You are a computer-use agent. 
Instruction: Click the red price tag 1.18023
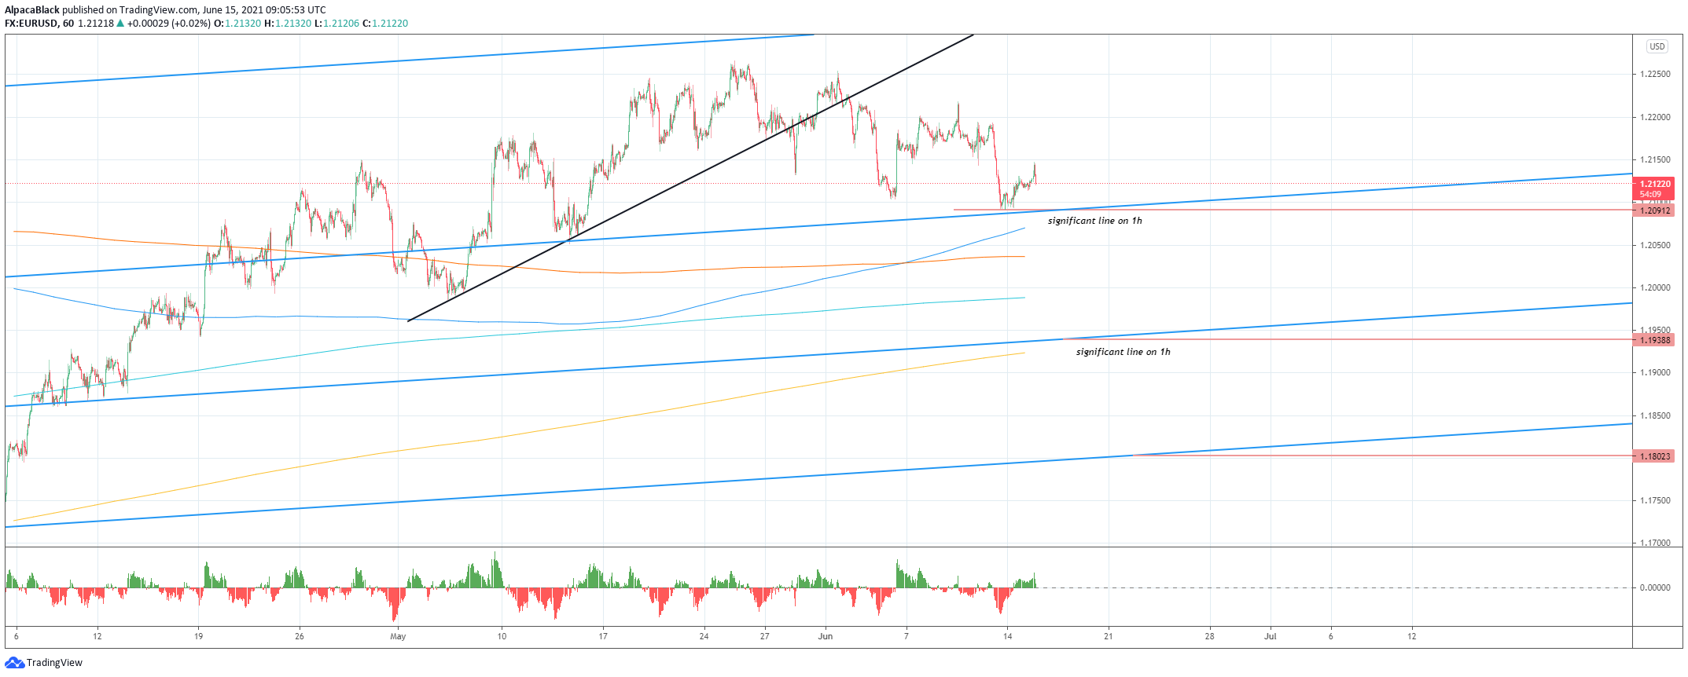pyautogui.click(x=1655, y=456)
